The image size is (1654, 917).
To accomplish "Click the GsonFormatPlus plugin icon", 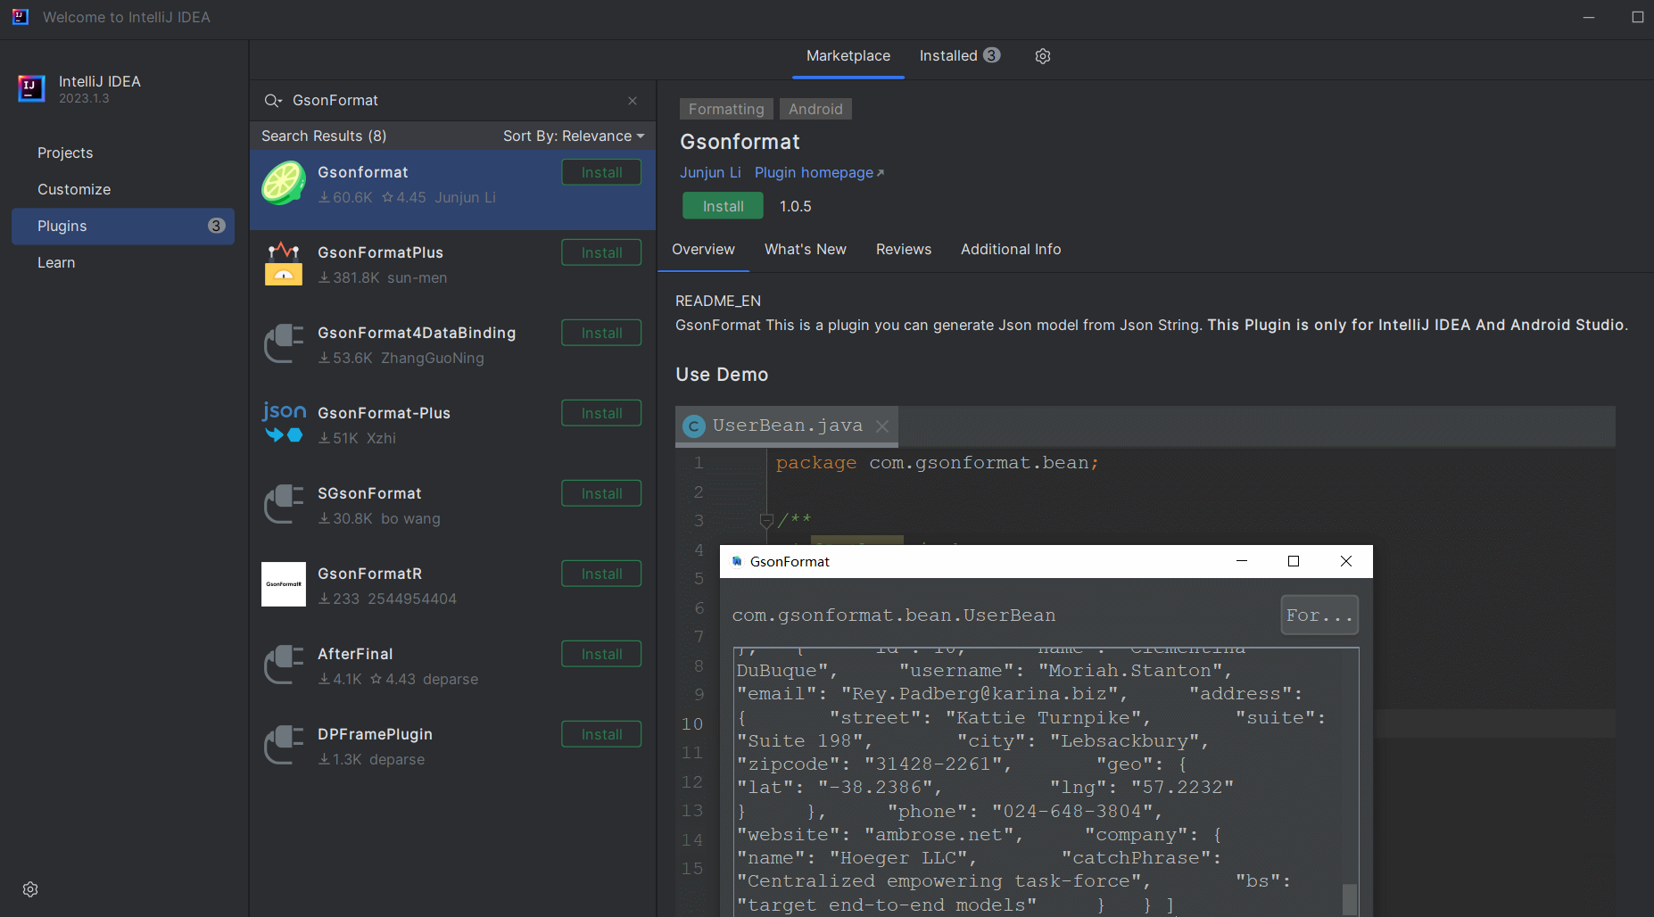I will [283, 264].
